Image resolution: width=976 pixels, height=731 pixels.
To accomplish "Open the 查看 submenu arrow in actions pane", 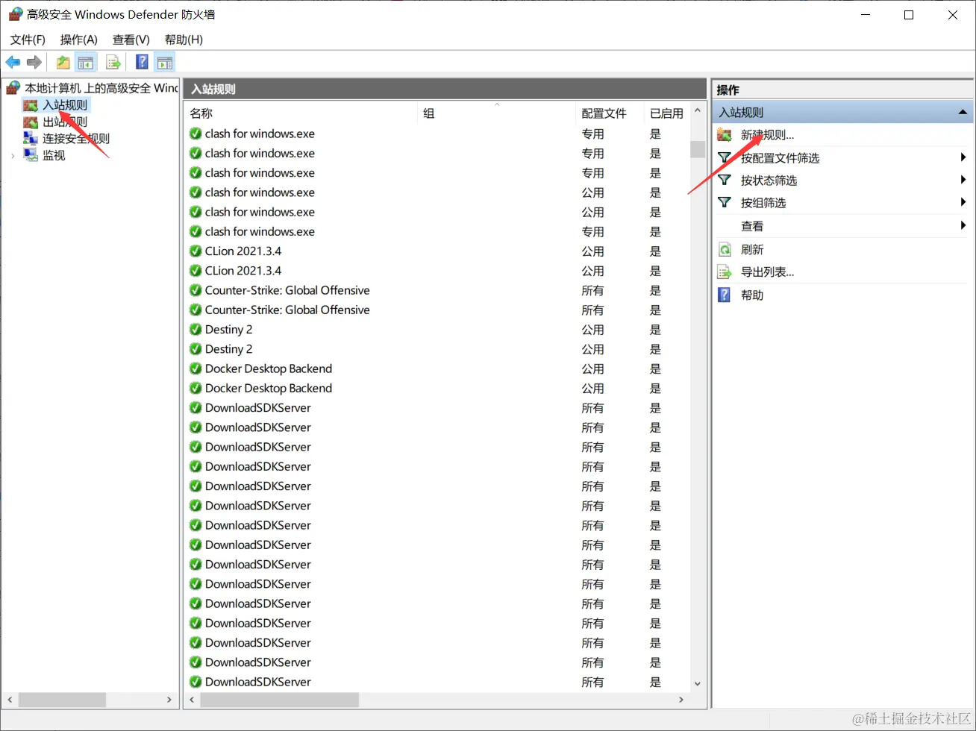I will pos(963,225).
